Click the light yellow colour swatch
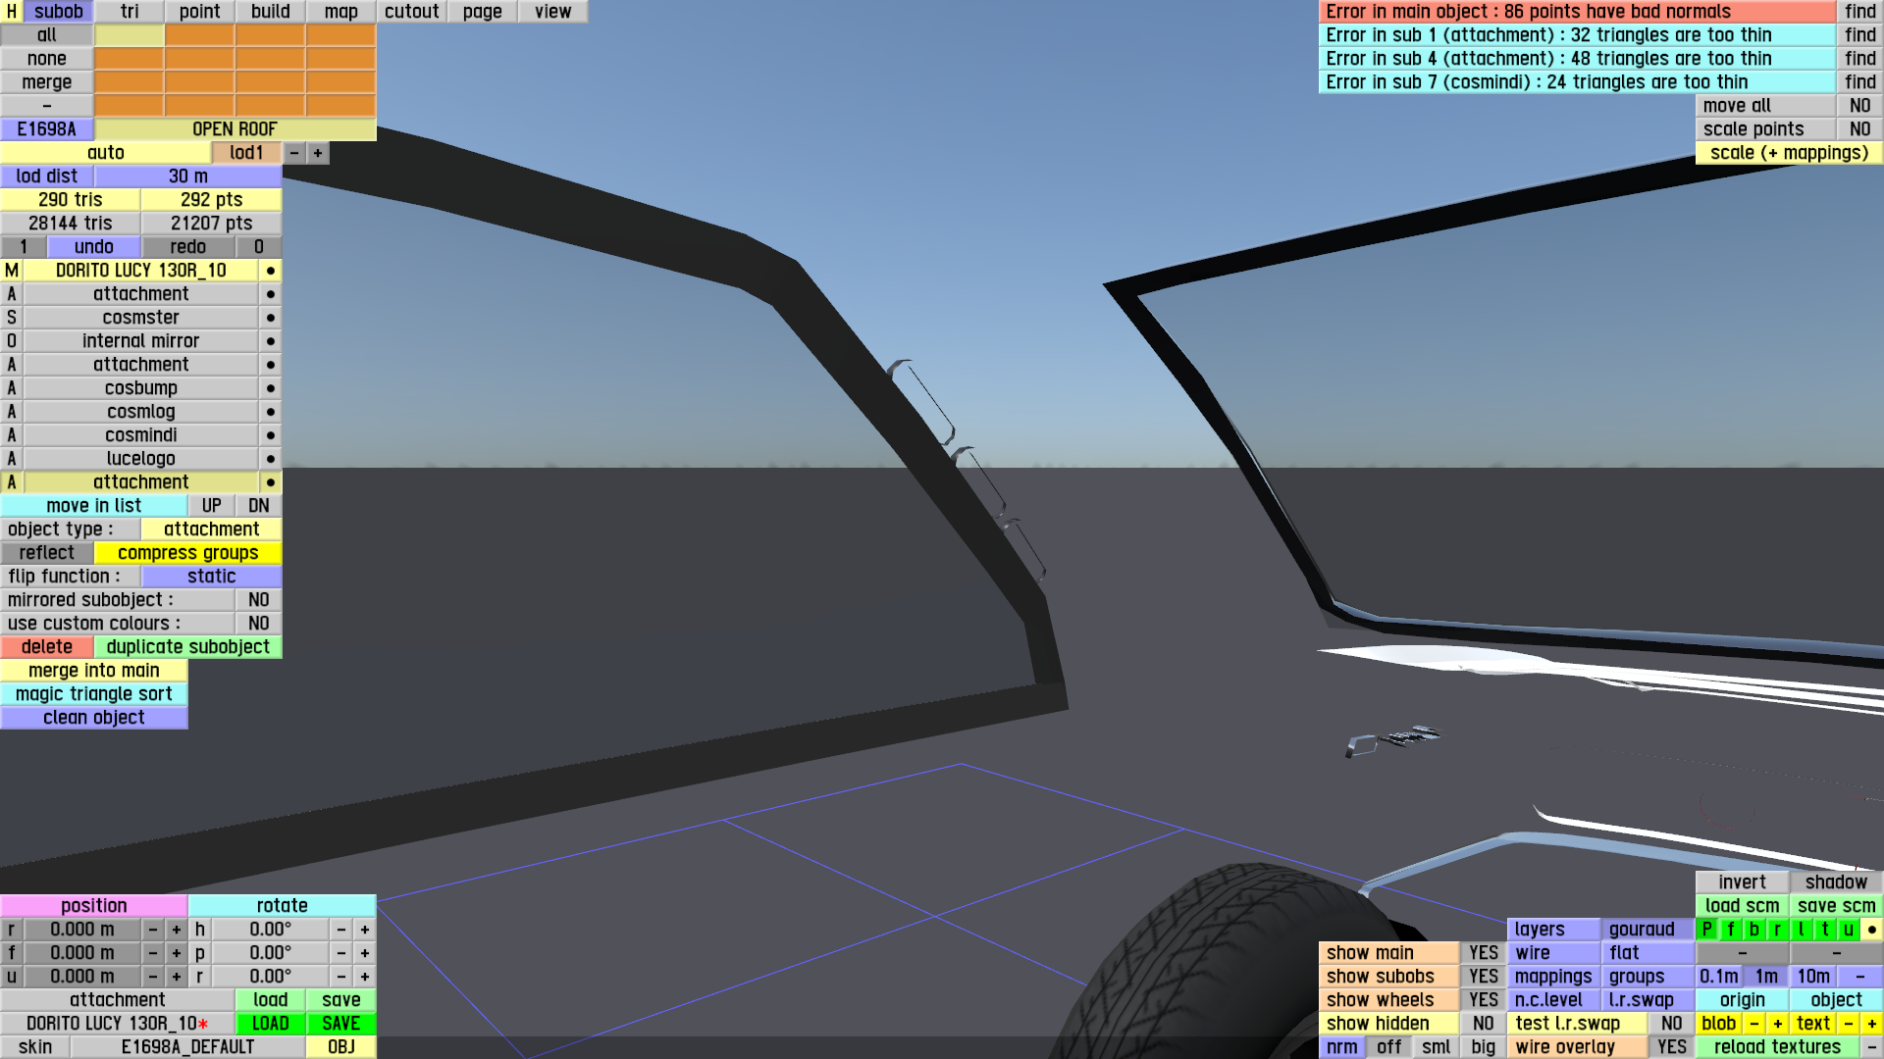Screen dimensions: 1884x1059 tap(129, 35)
